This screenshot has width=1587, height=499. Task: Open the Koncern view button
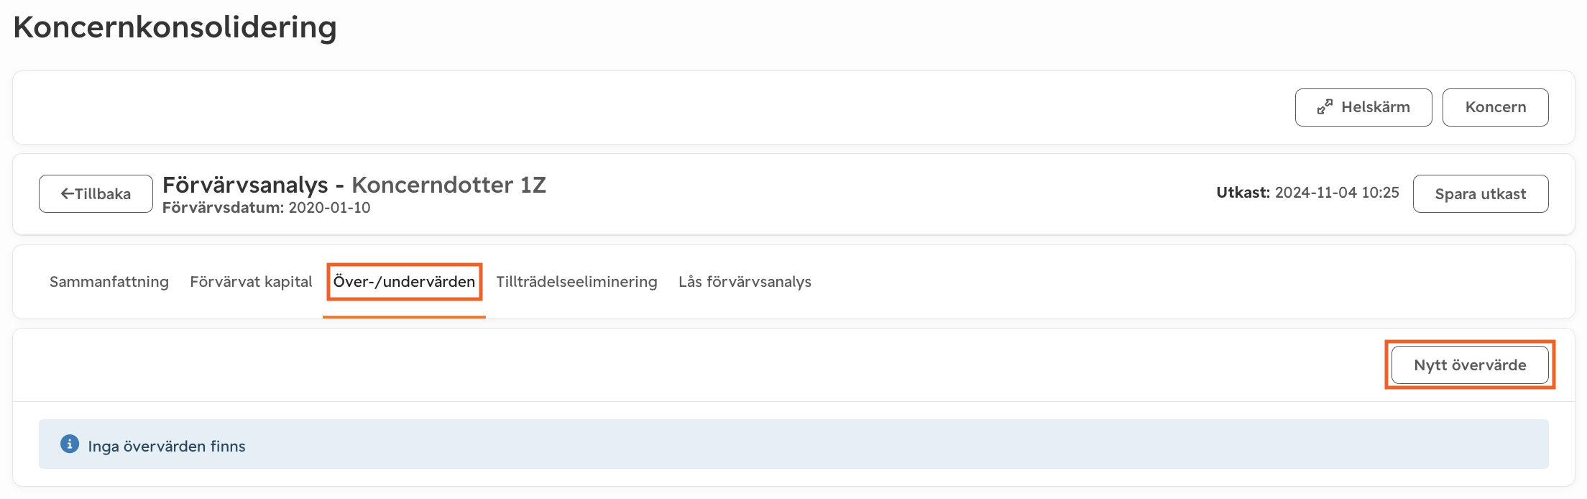[x=1495, y=107]
